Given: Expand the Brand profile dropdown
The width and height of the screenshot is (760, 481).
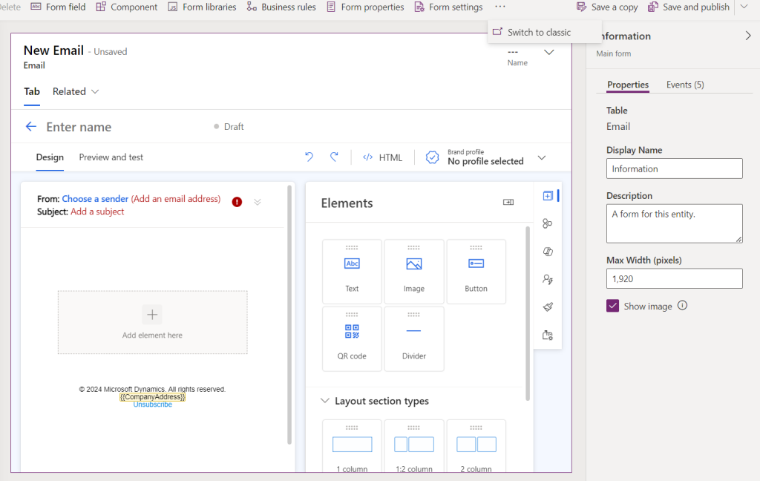Looking at the screenshot, I should [x=542, y=157].
